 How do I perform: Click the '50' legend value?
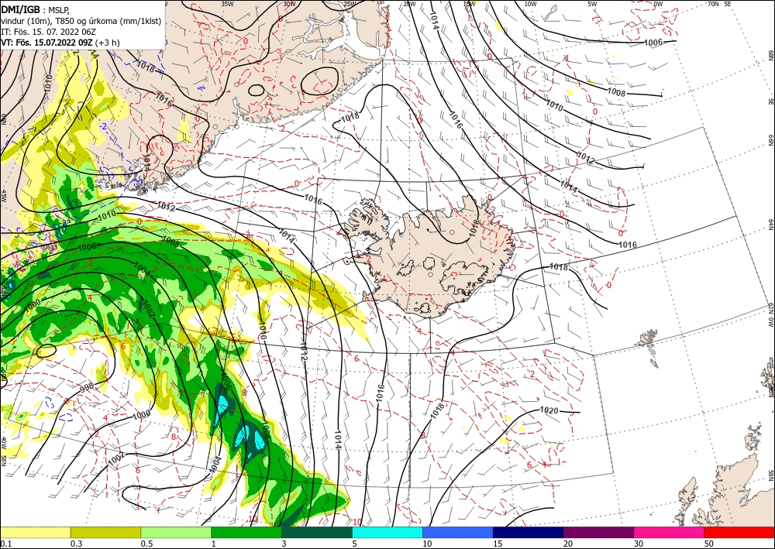tap(708, 544)
